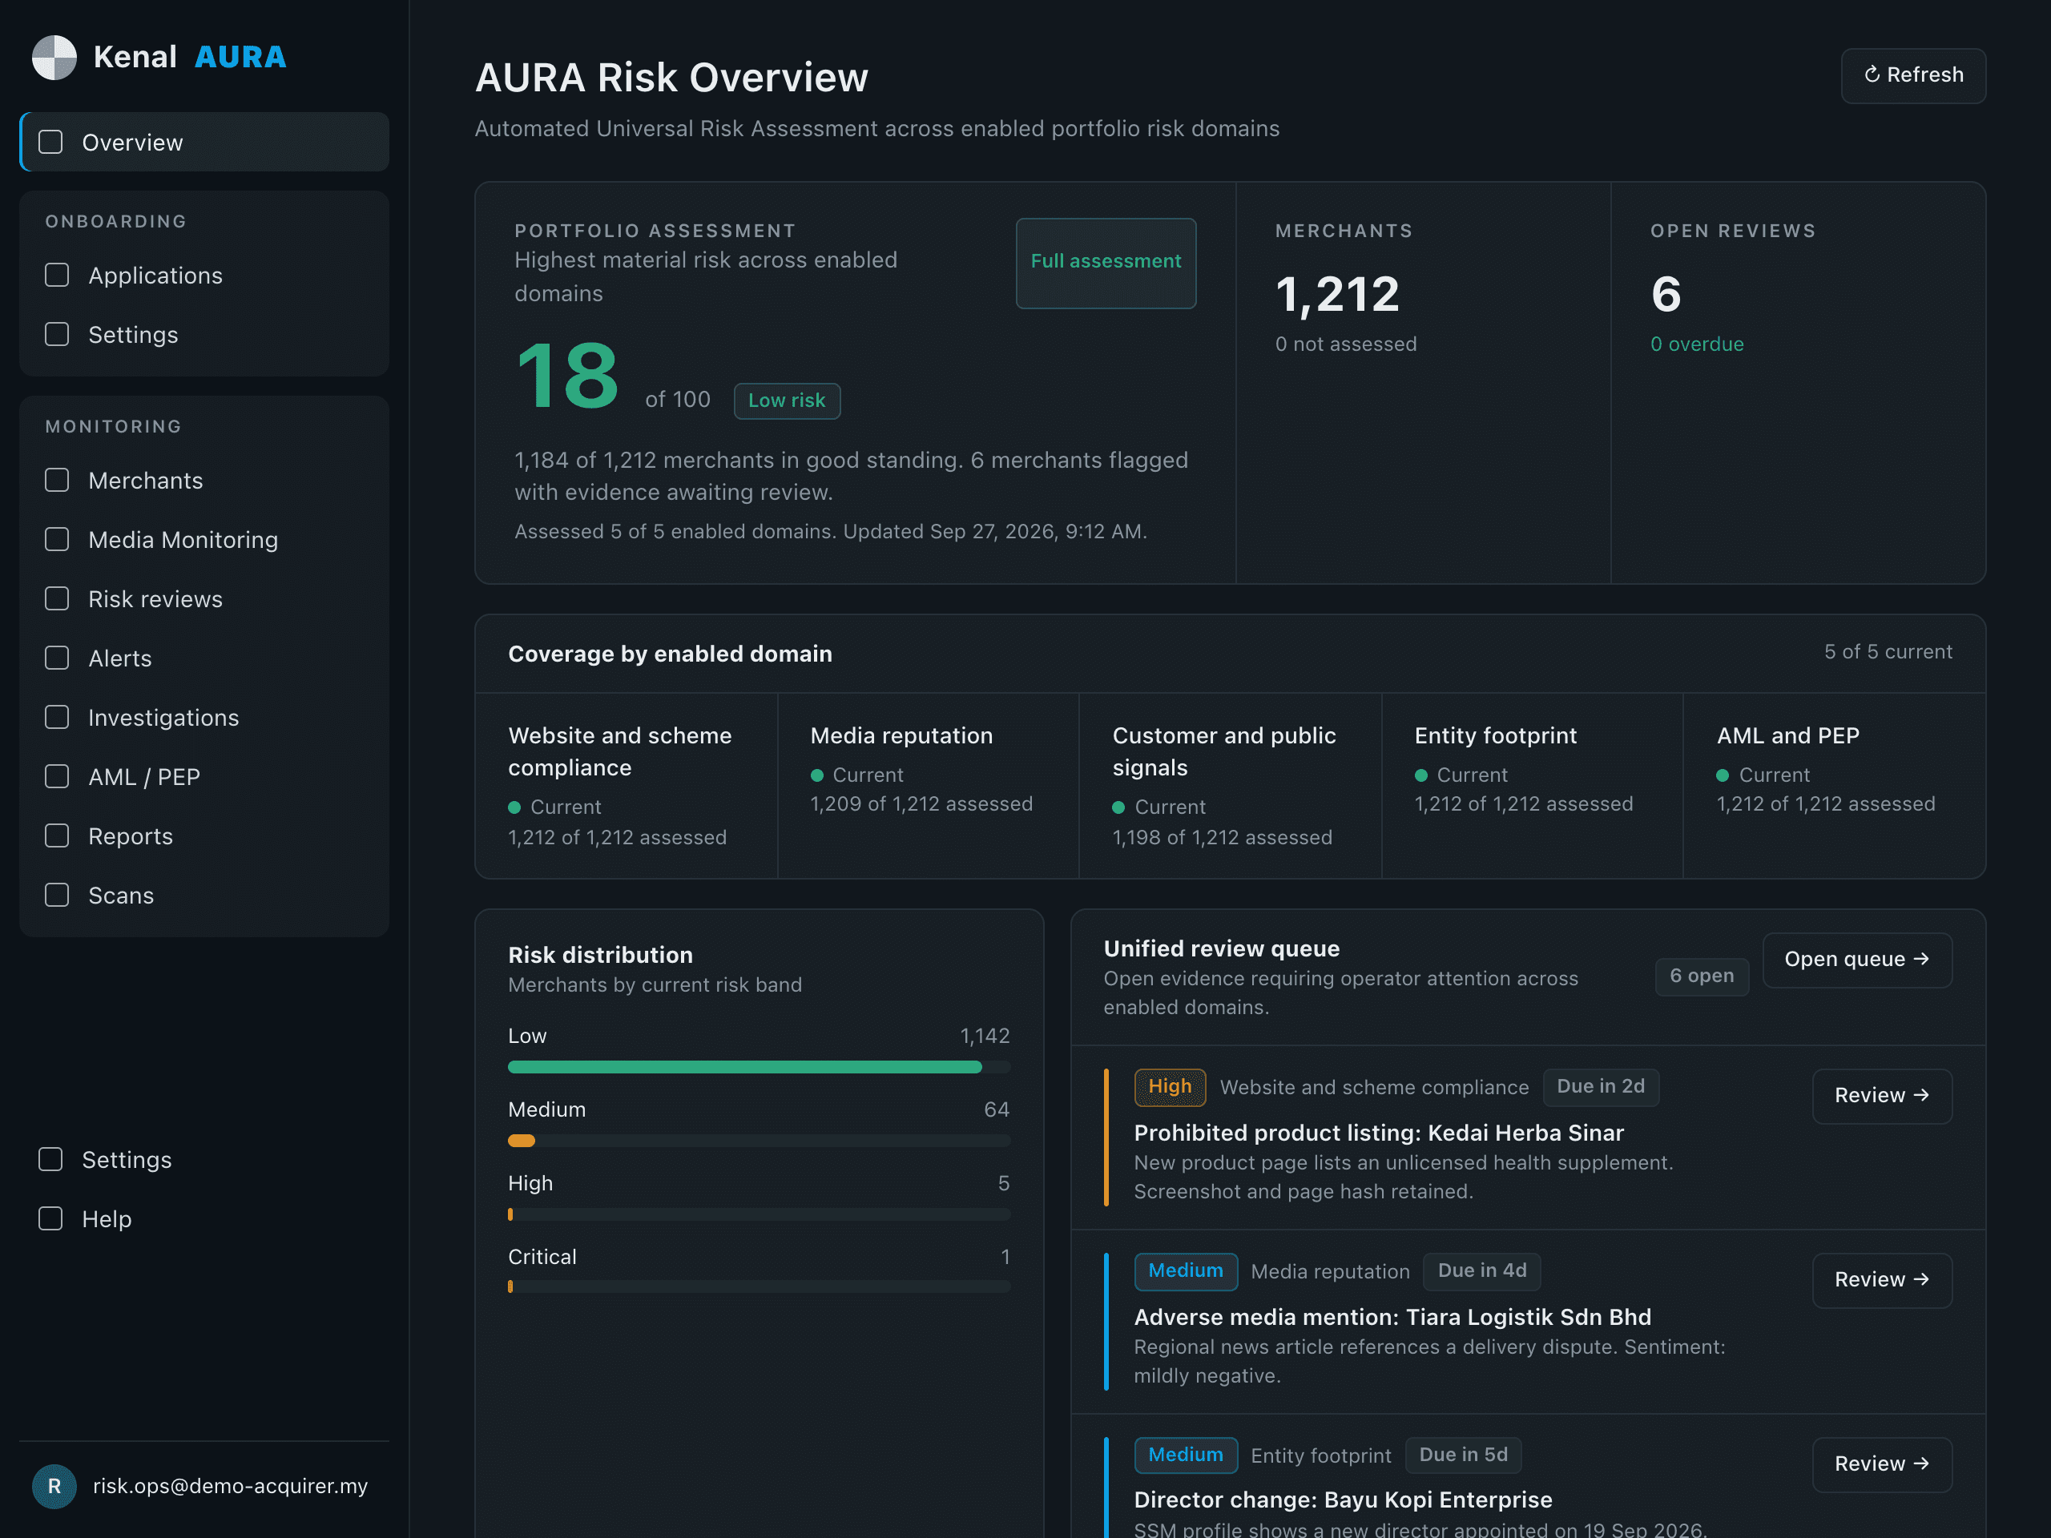The image size is (2051, 1538).
Task: Click the R user avatar
Action: [54, 1486]
